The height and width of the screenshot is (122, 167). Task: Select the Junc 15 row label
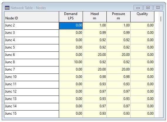(32, 114)
